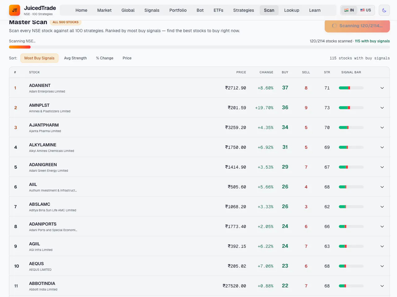Click the SELL column header
The image size is (397, 297).
(x=306, y=72)
